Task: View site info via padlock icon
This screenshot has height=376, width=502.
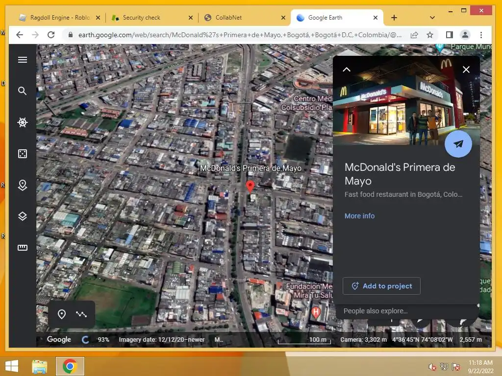Action: (71, 35)
